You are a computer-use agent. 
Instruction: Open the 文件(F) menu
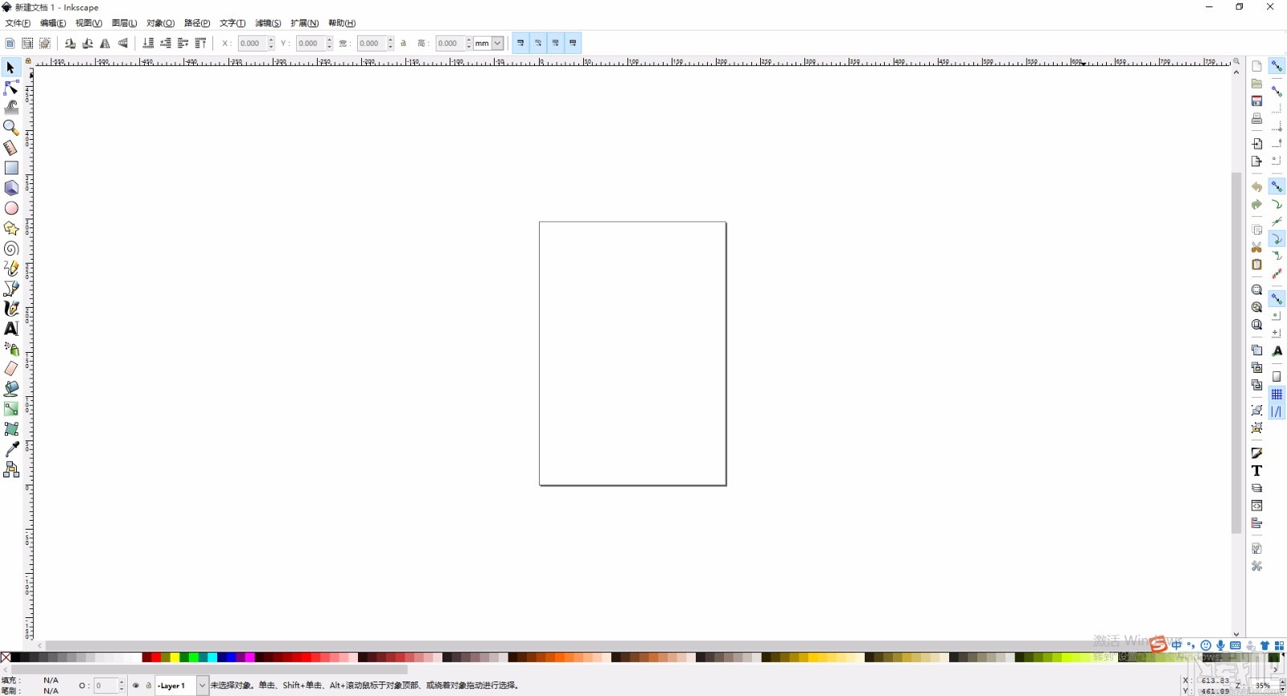tap(18, 23)
